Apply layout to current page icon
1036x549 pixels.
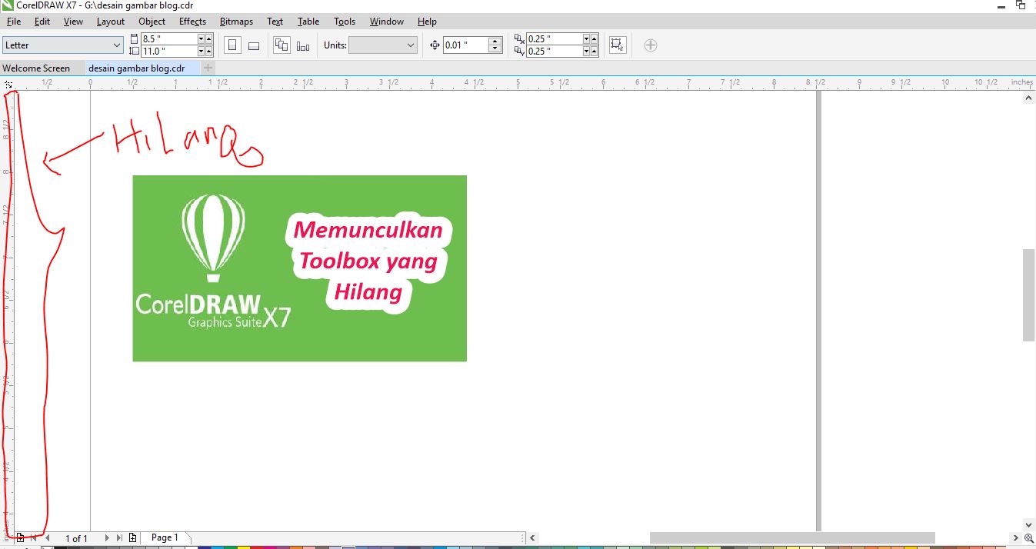303,45
